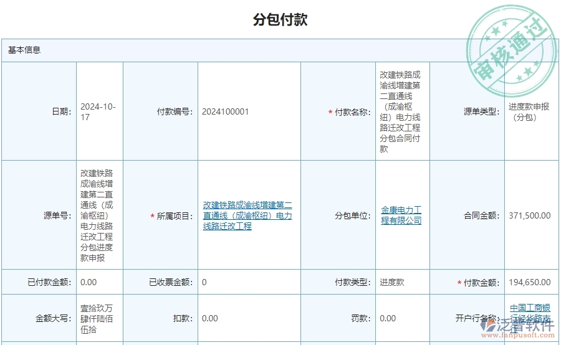Select the 基本信息 section header
The image size is (561, 345).
coord(24,50)
